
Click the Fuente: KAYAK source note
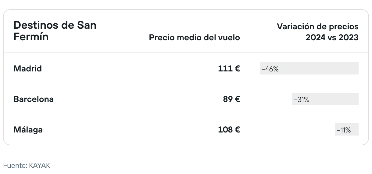pos(27,166)
